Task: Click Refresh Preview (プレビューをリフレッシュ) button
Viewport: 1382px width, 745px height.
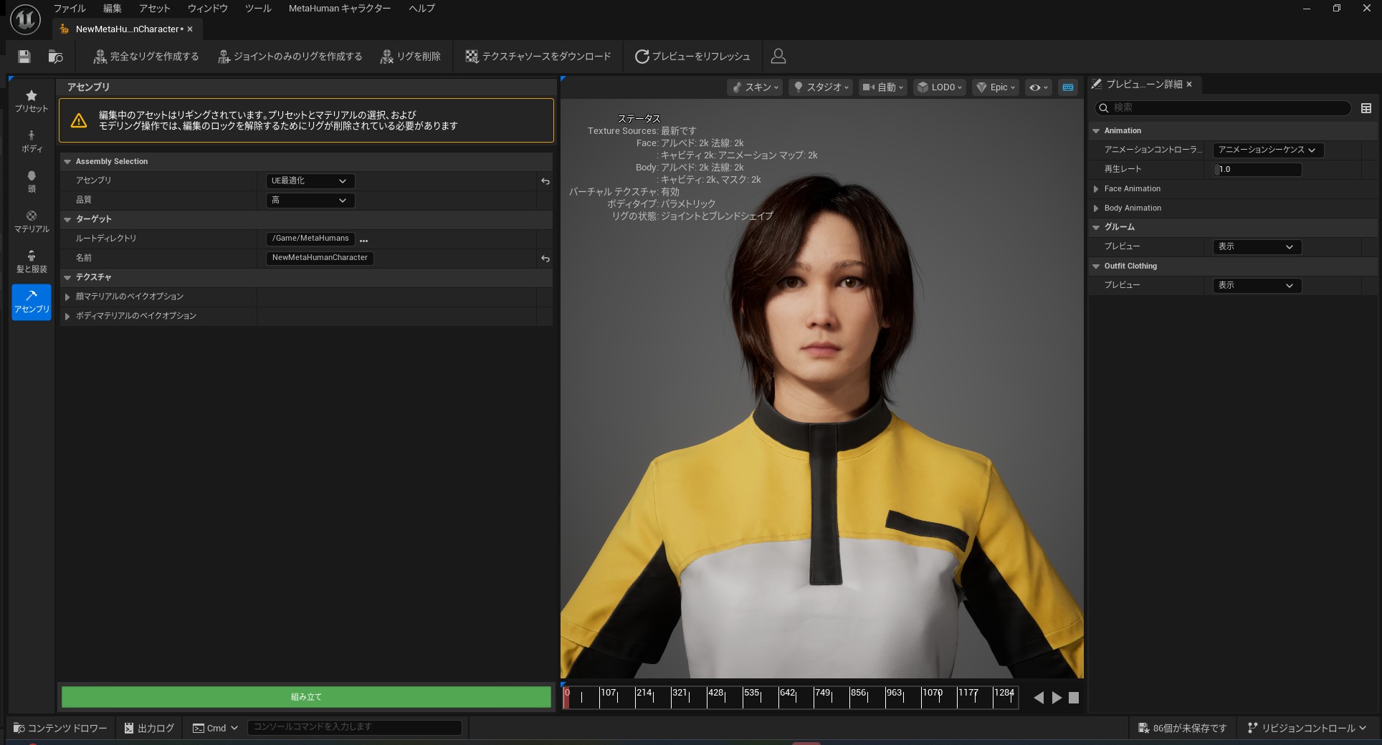Action: (692, 57)
